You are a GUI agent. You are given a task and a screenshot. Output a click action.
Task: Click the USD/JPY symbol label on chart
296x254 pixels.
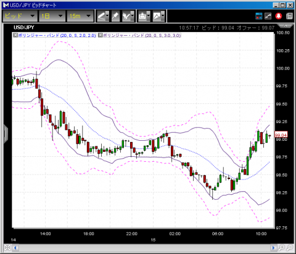pyautogui.click(x=24, y=28)
